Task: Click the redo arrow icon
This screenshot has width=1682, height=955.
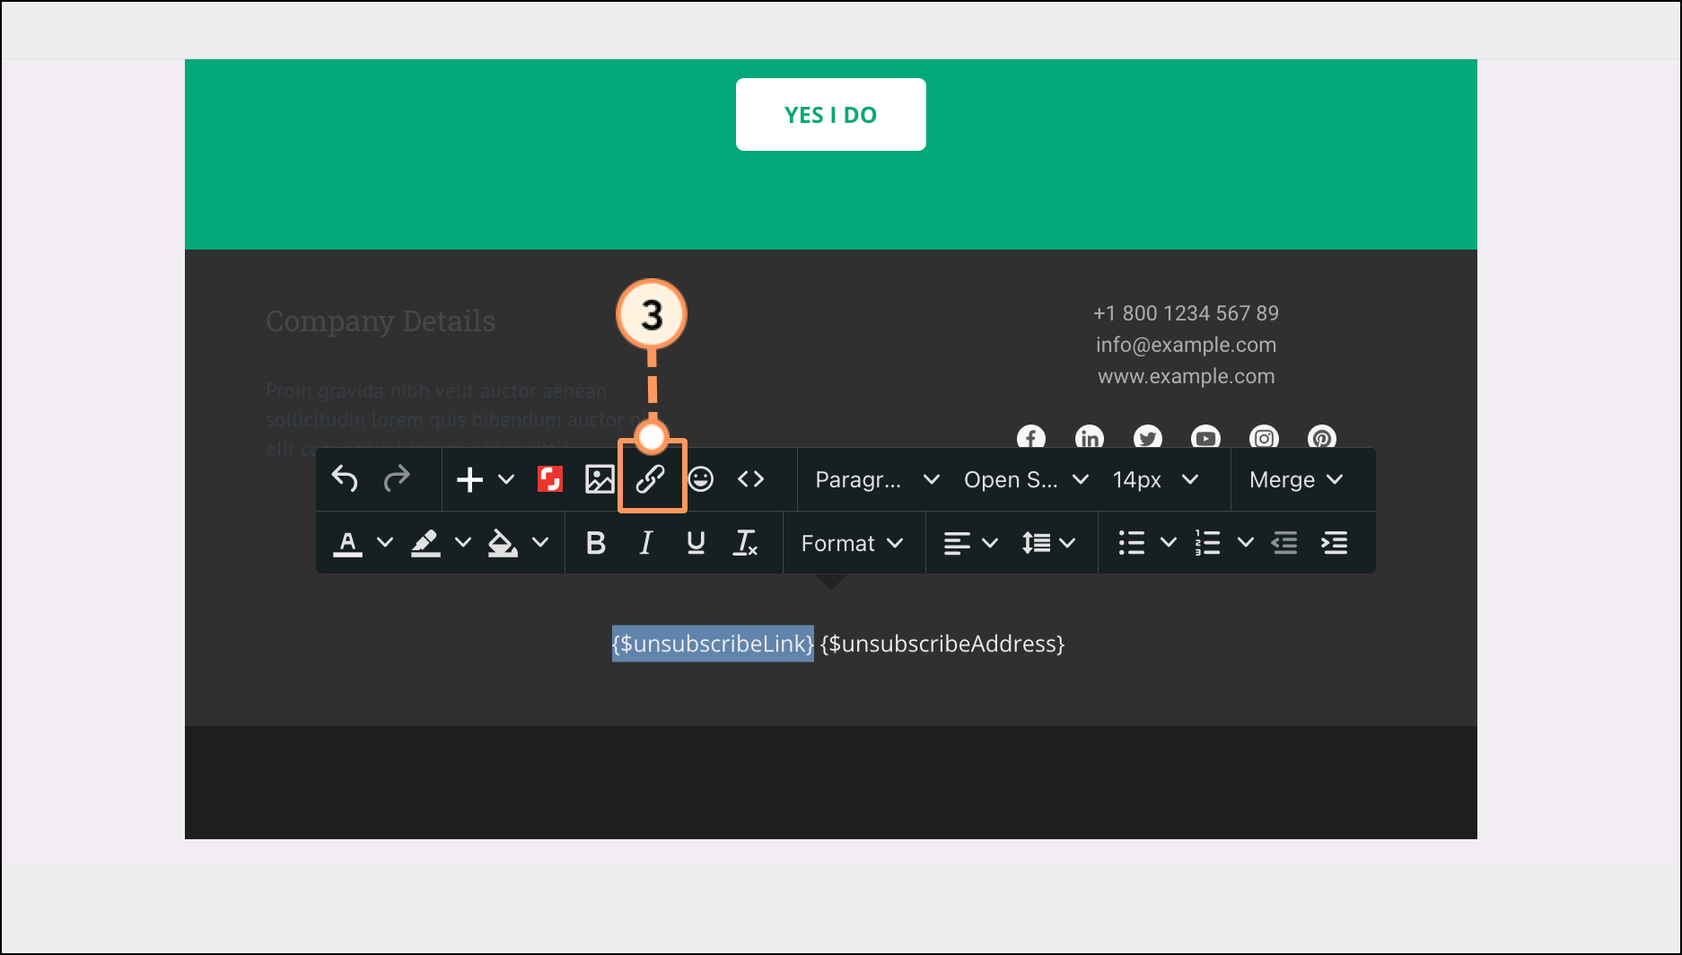Action: click(x=397, y=479)
